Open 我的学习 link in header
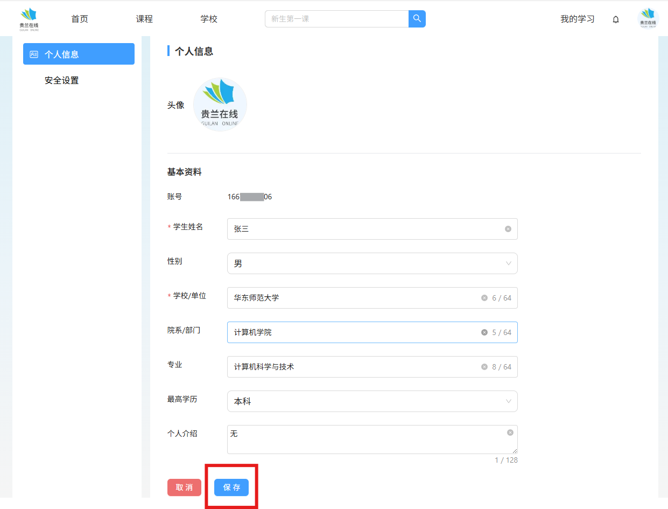 (x=577, y=19)
